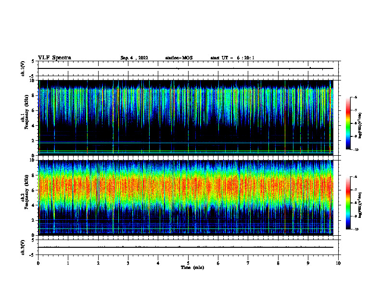
Task: Click time axis tick label "7"
Action: [248, 263]
